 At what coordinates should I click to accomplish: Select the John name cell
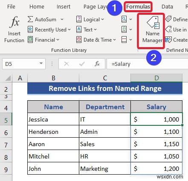(x=53, y=168)
